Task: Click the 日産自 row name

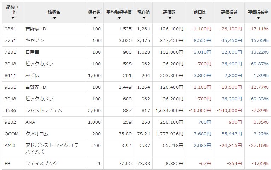Action: (33, 52)
